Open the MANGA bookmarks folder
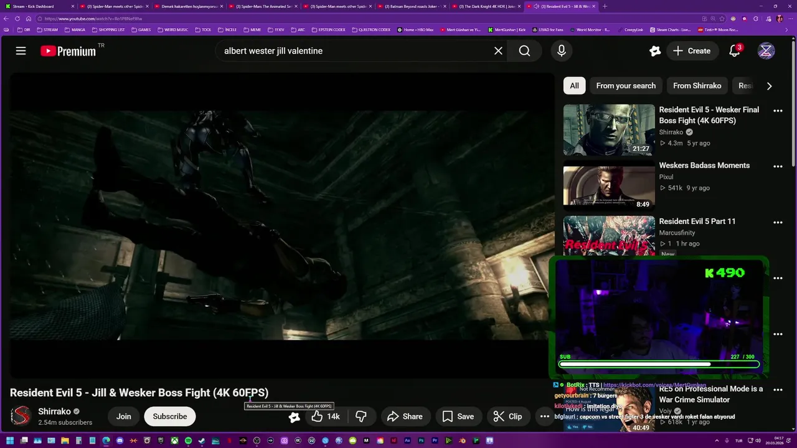This screenshot has width=797, height=448. [74, 29]
